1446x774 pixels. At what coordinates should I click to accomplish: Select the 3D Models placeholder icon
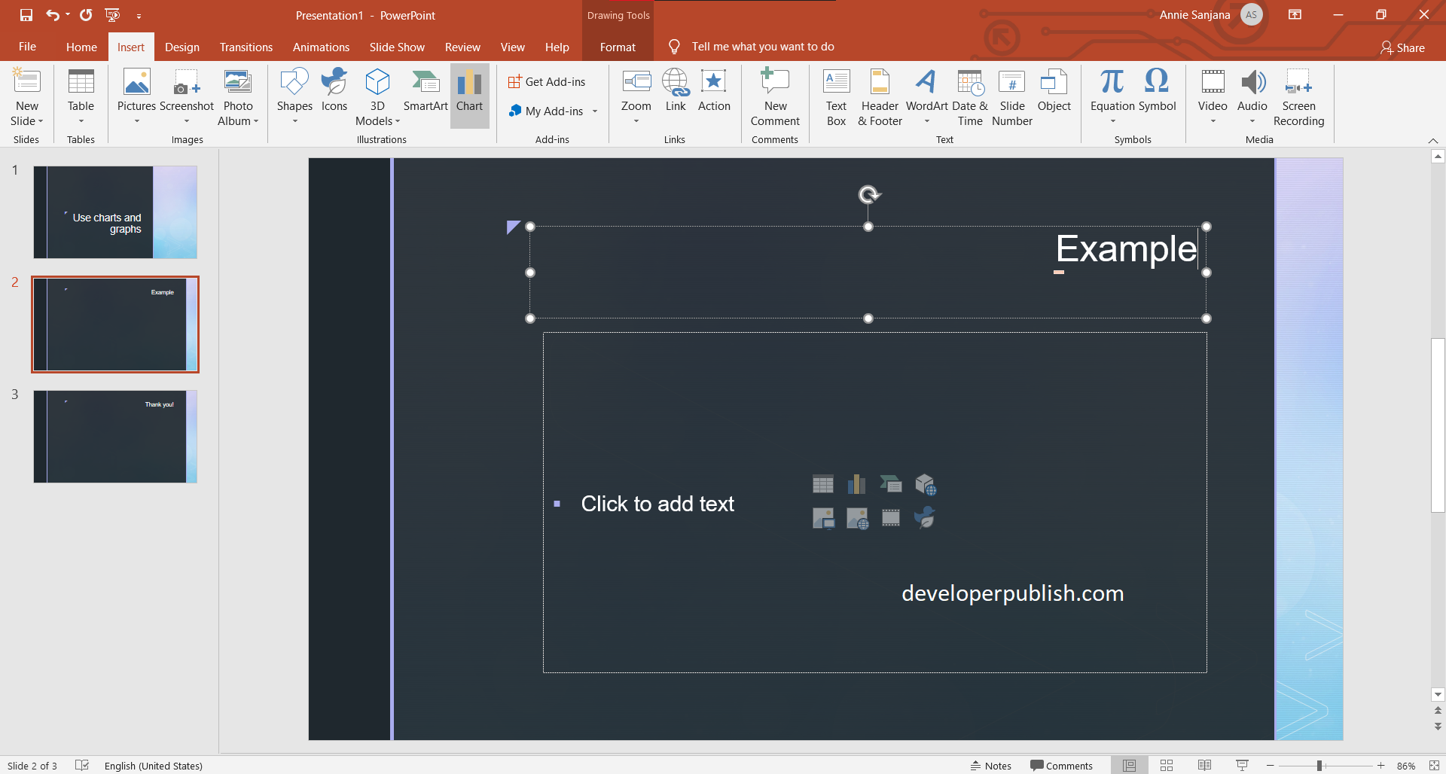pyautogui.click(x=926, y=484)
